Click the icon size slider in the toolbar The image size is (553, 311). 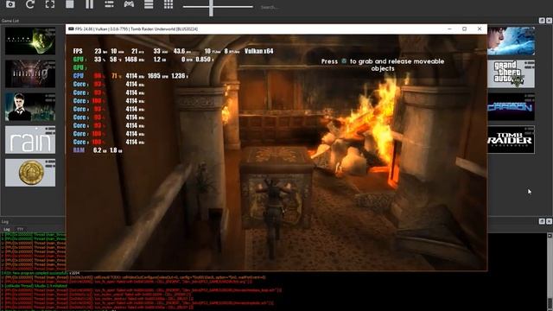218,7
